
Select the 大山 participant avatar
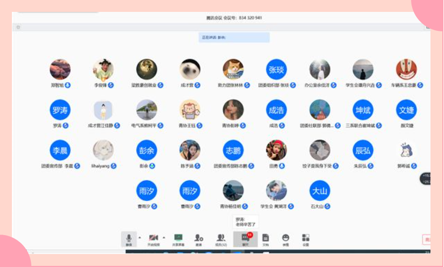319,190
